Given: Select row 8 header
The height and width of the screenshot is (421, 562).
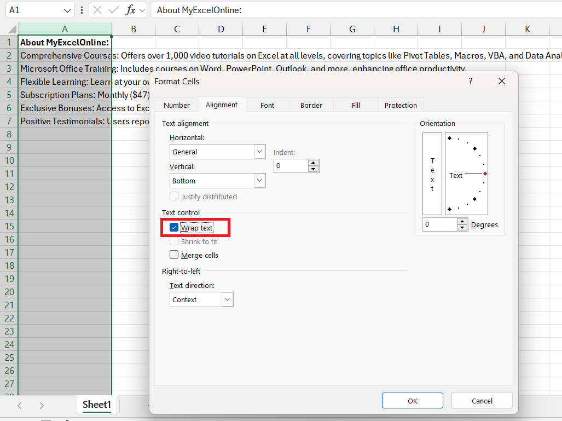Looking at the screenshot, I should tap(9, 134).
